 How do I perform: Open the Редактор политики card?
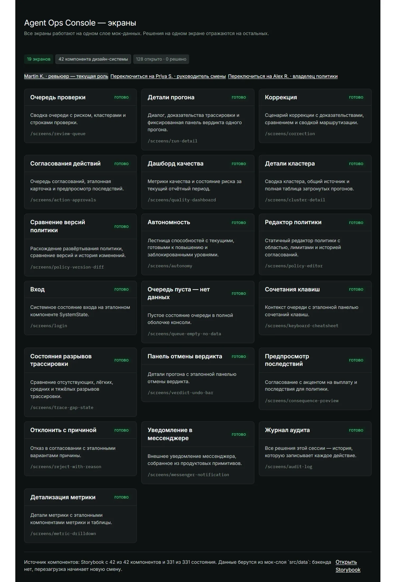315,245
